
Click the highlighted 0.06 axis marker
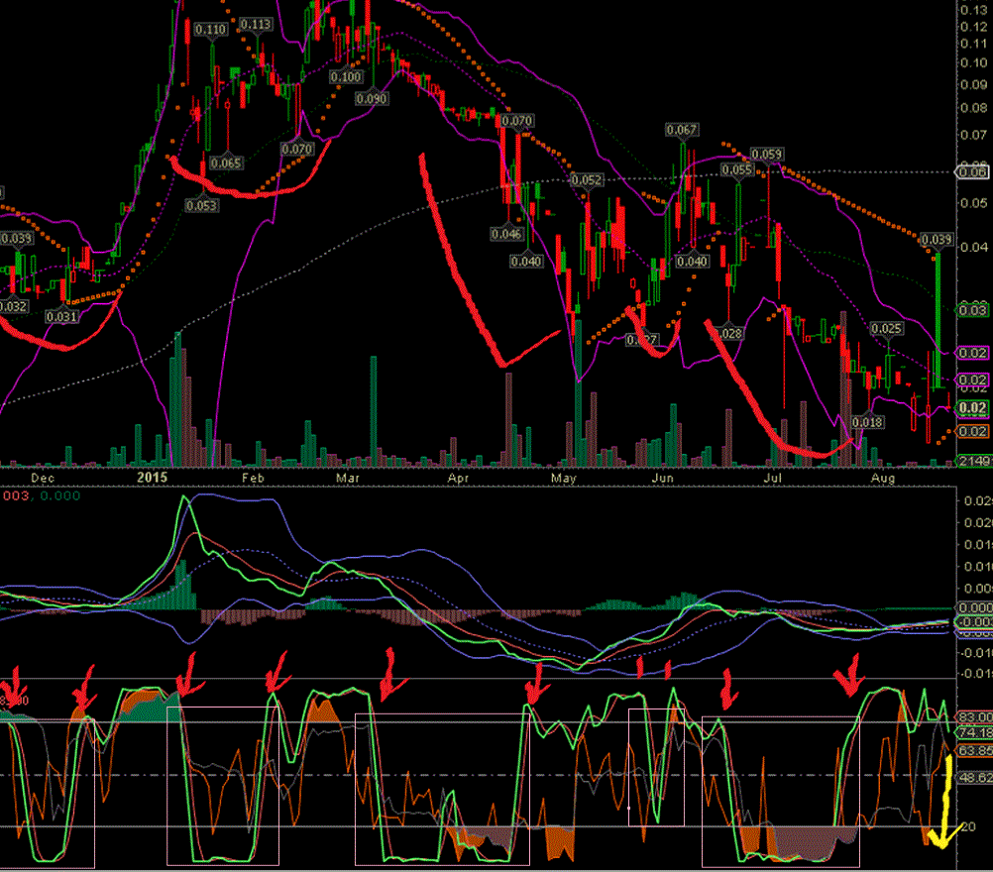pos(973,172)
